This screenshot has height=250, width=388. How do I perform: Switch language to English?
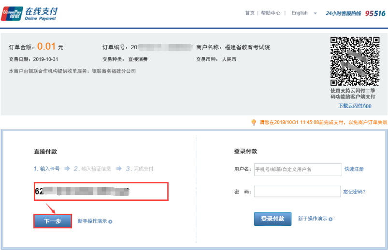(300, 13)
